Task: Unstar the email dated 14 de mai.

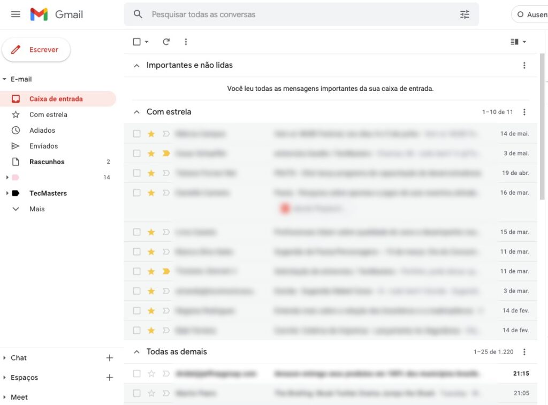Action: click(151, 134)
